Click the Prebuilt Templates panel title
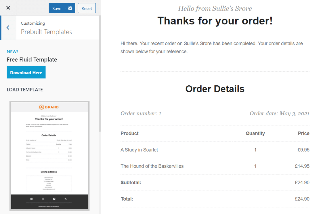The width and height of the screenshot is (321, 214). point(46,32)
